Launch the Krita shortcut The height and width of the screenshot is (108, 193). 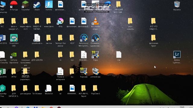[x=60, y=21]
